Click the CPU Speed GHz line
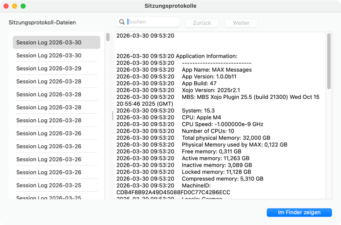Viewport: 341px width, 225px height. pyautogui.click(x=190, y=124)
